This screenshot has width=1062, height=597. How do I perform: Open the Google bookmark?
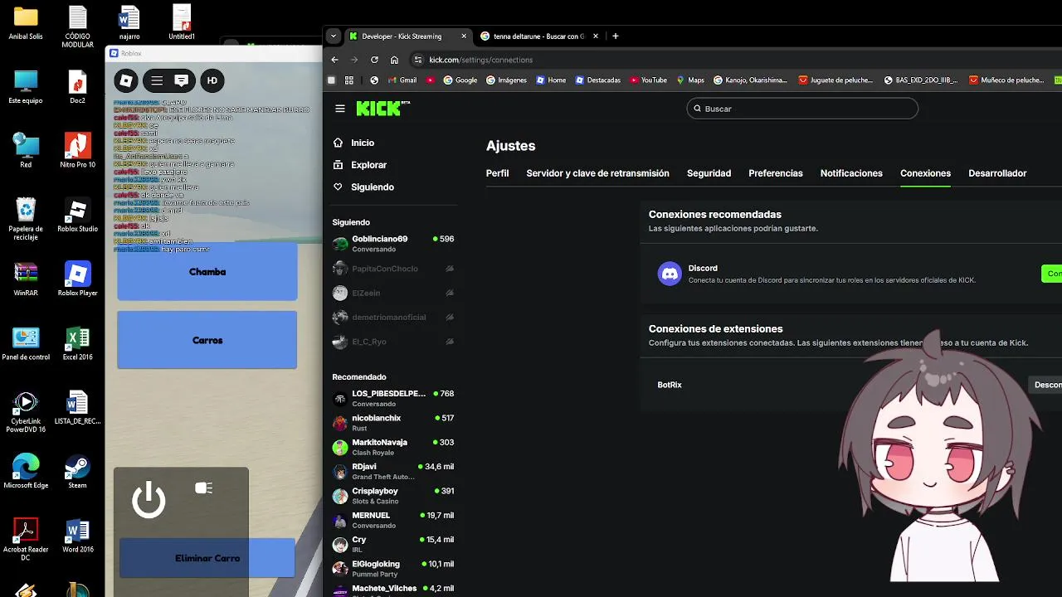tap(460, 80)
